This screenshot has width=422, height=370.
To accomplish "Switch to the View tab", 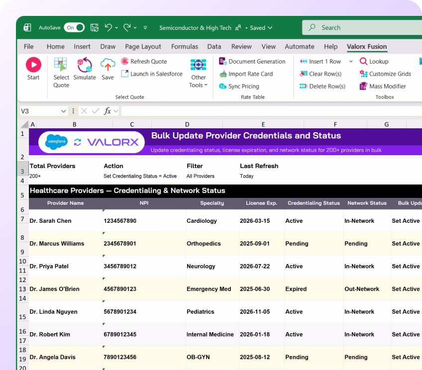I will pyautogui.click(x=268, y=47).
